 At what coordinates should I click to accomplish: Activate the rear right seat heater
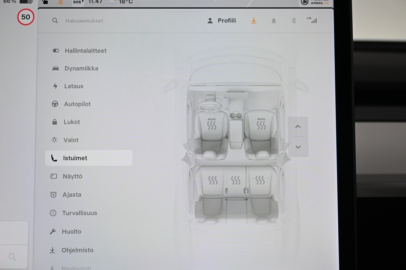(261, 180)
